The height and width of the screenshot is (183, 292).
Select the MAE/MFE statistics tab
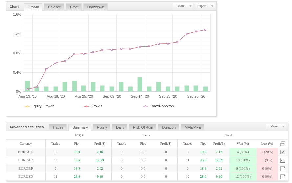(x=192, y=127)
